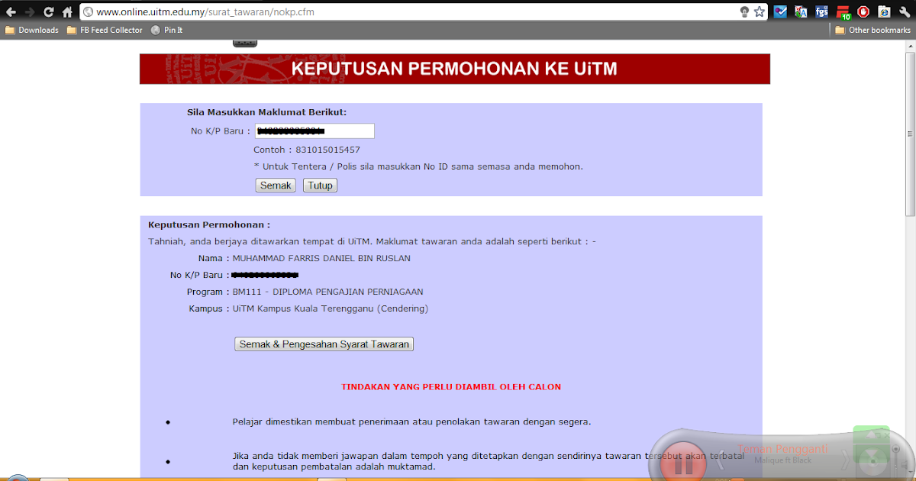Skip to next track in music widget
916x481 pixels.
click(844, 460)
